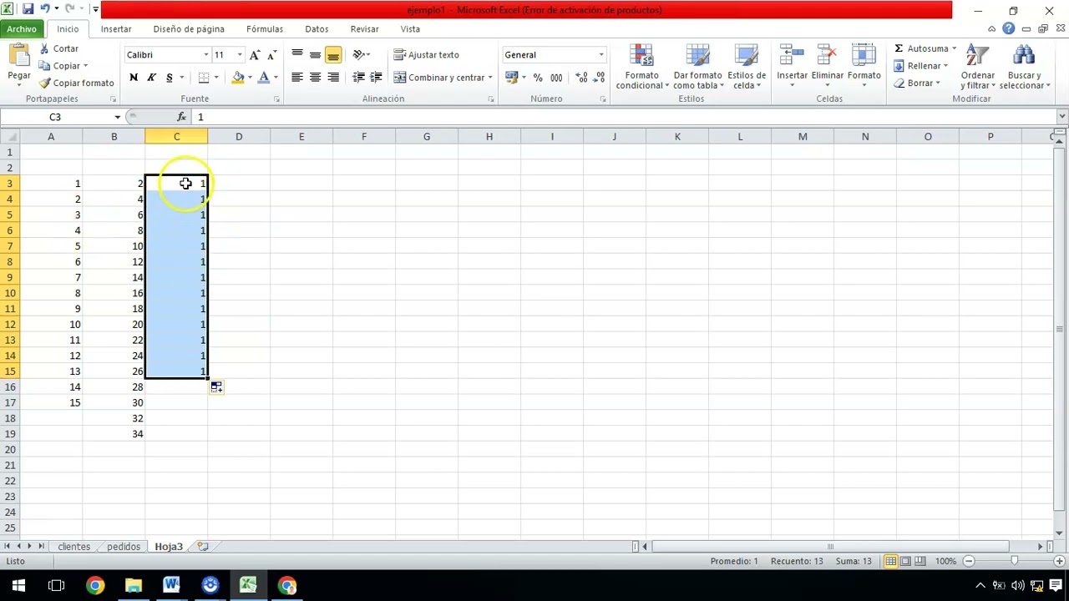The height and width of the screenshot is (601, 1069).
Task: Toggle italic K formatting
Action: pos(151,78)
